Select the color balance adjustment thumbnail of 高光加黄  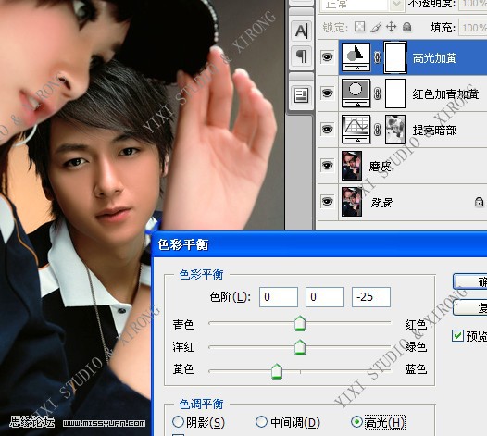pos(356,57)
